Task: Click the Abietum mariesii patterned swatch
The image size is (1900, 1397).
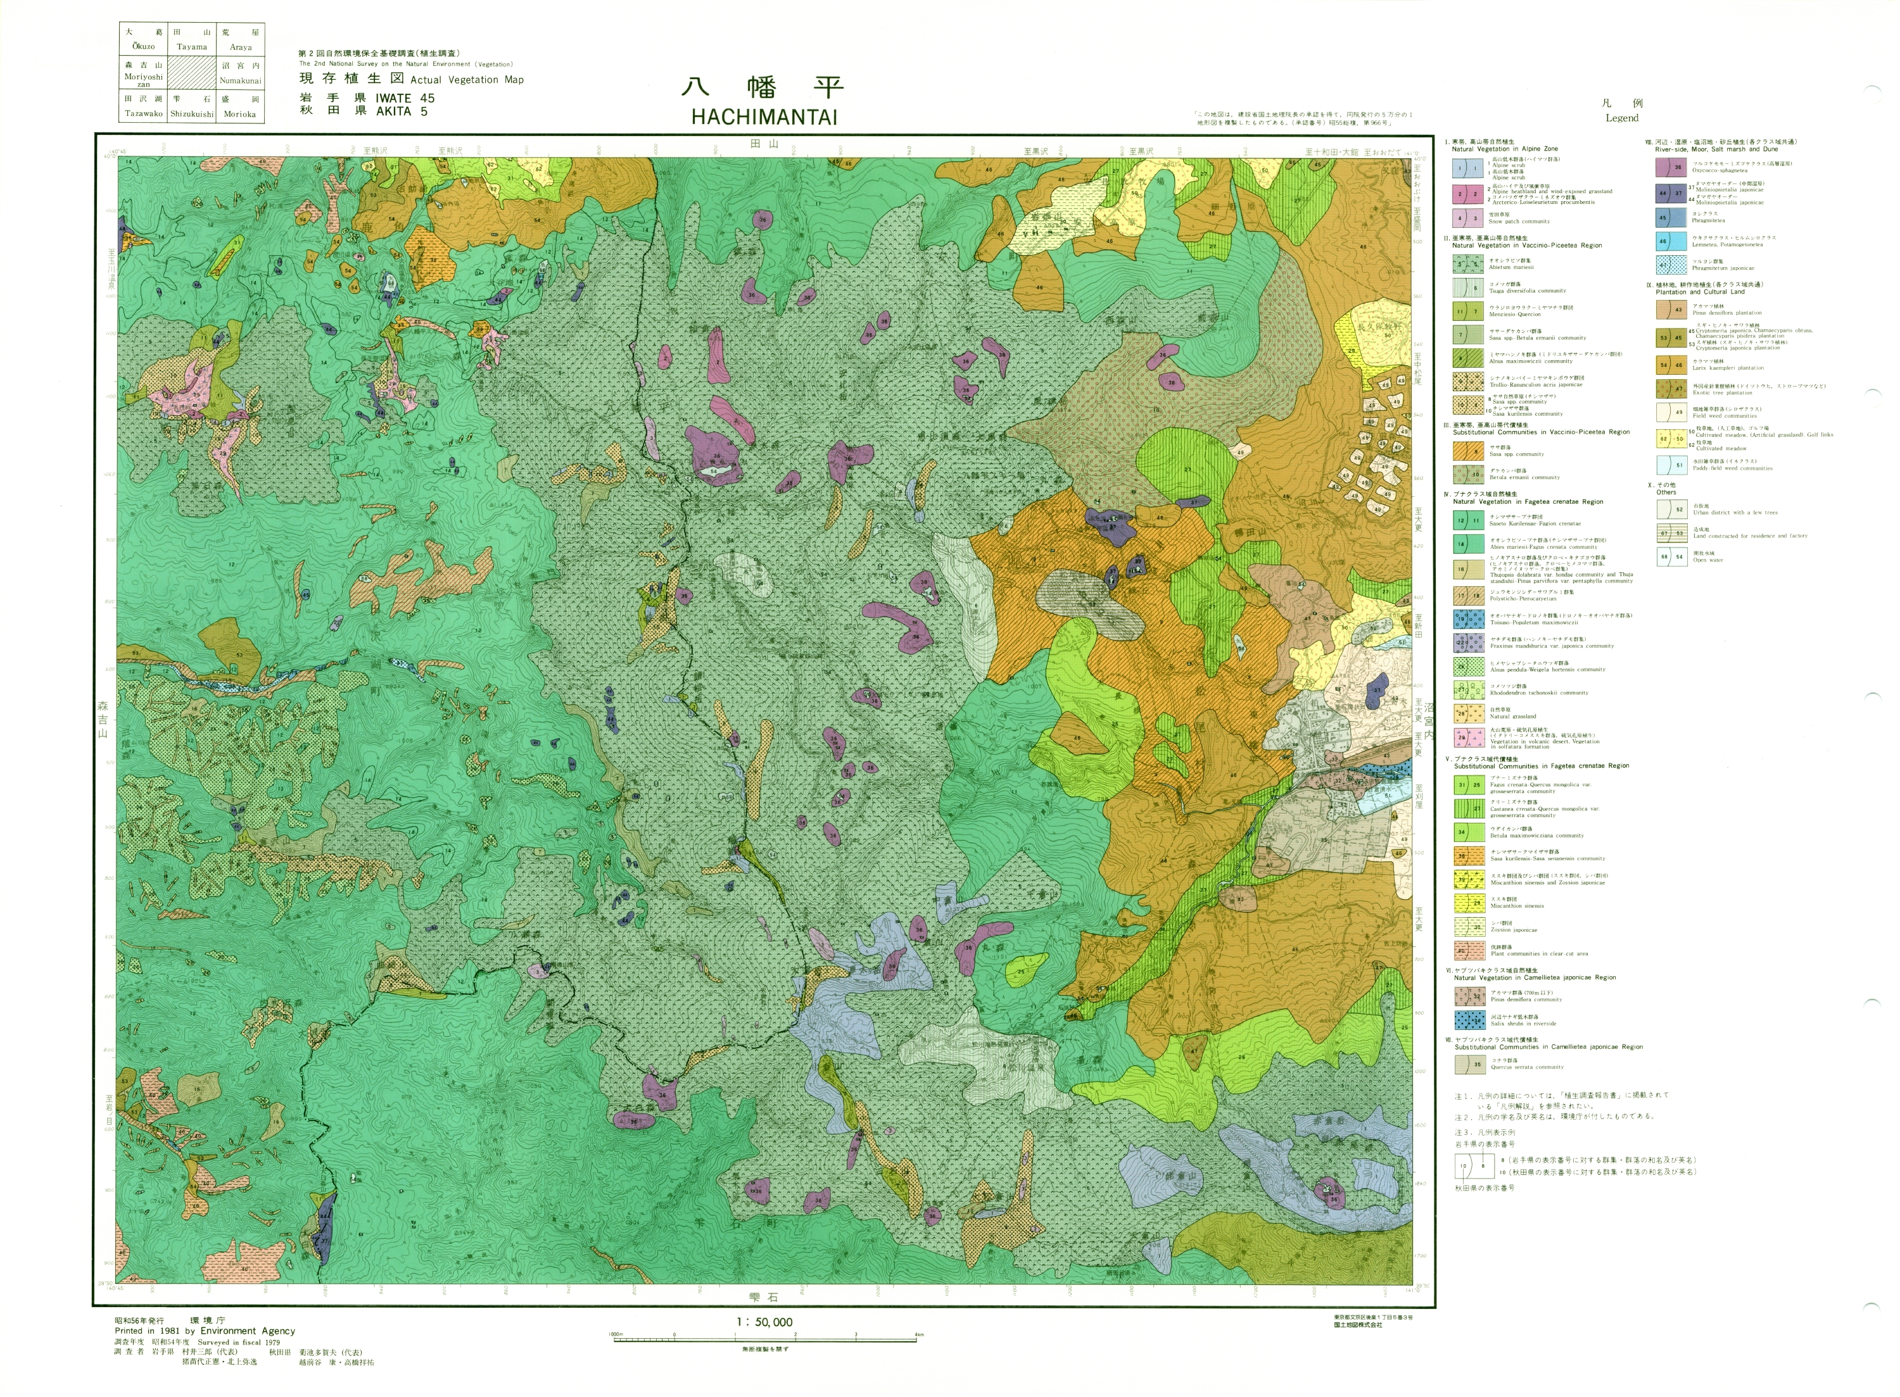Action: (x=1467, y=264)
